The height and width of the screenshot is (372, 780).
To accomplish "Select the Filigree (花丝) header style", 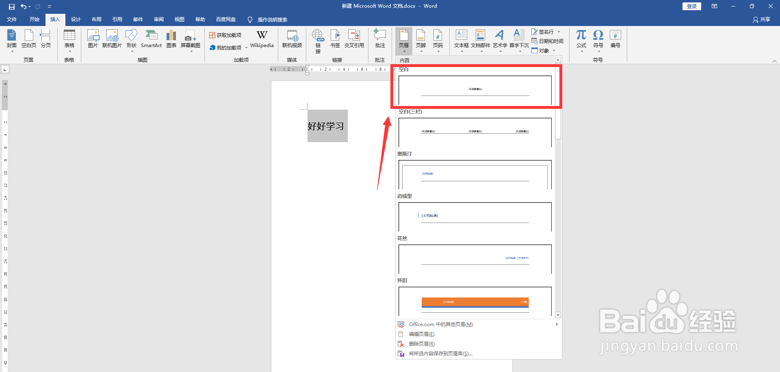I will coord(475,259).
